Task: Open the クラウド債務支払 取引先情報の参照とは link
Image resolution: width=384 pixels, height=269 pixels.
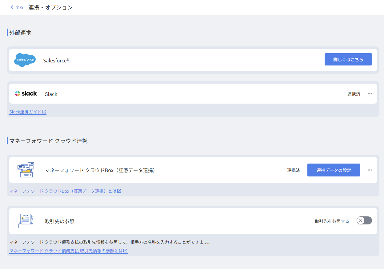Action: (x=66, y=251)
